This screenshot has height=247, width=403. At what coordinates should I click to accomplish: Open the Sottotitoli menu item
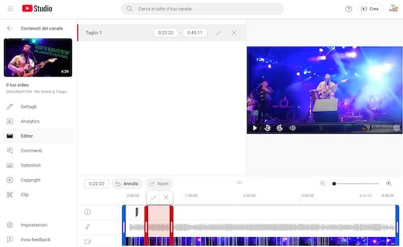point(38,165)
